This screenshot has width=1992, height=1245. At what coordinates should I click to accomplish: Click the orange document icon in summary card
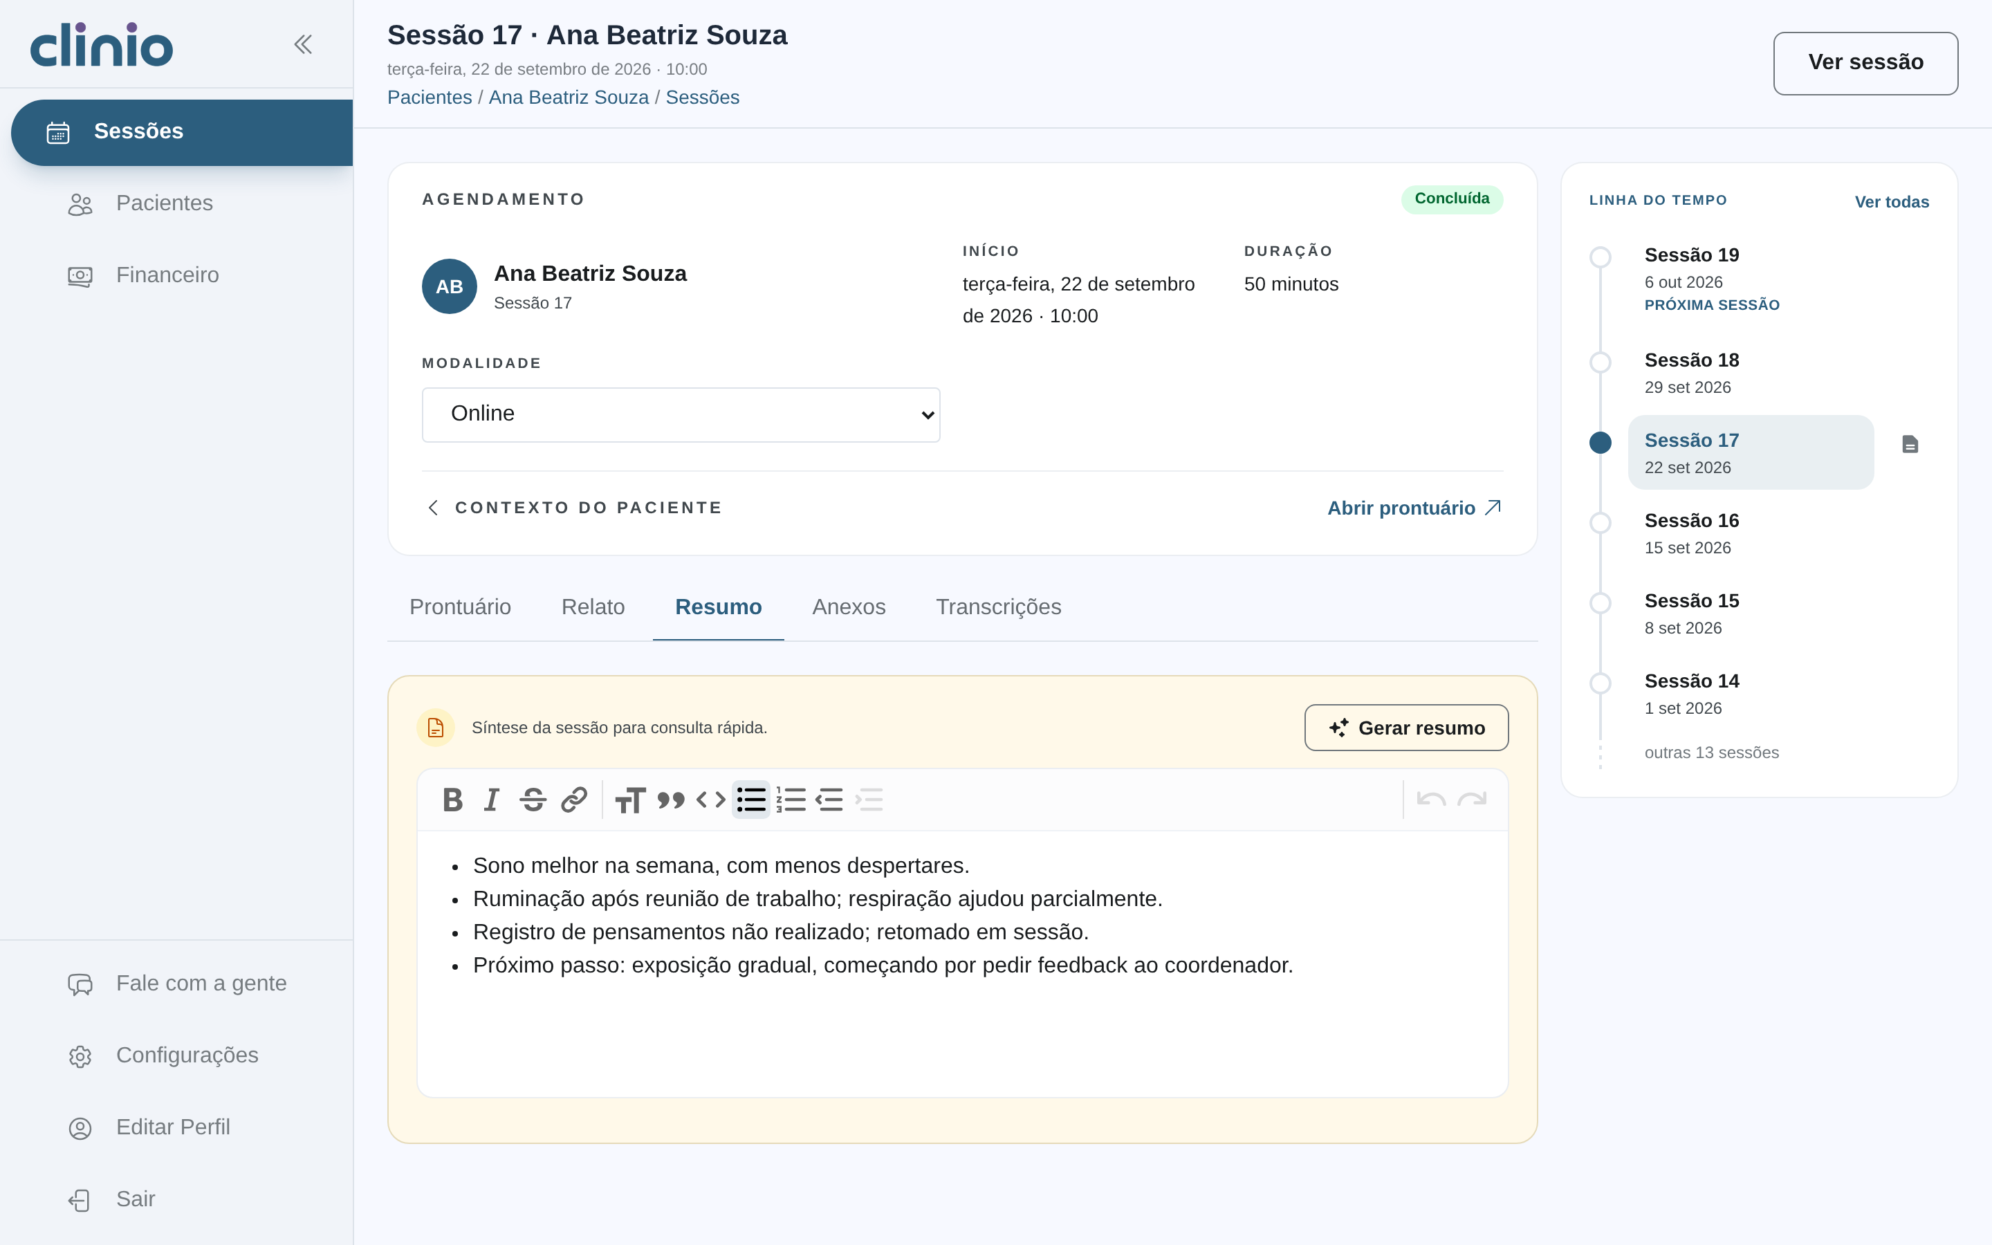click(436, 728)
